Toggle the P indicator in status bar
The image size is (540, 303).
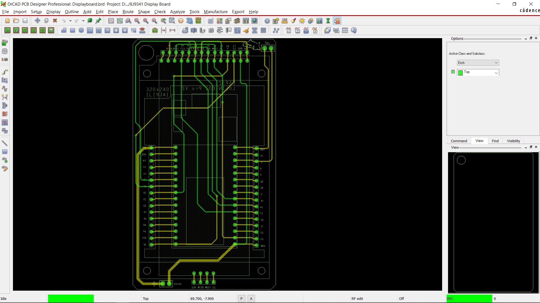click(241, 299)
